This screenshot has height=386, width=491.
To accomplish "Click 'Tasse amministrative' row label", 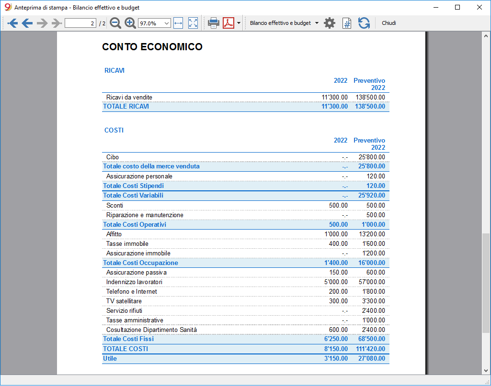I will pos(135,320).
